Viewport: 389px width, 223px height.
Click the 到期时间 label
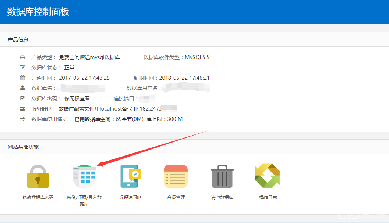tap(144, 78)
